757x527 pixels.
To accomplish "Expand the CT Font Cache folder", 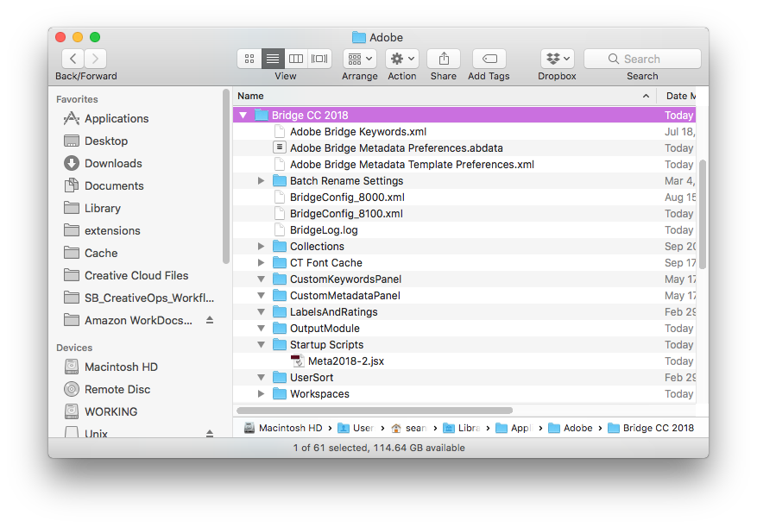I will point(262,263).
